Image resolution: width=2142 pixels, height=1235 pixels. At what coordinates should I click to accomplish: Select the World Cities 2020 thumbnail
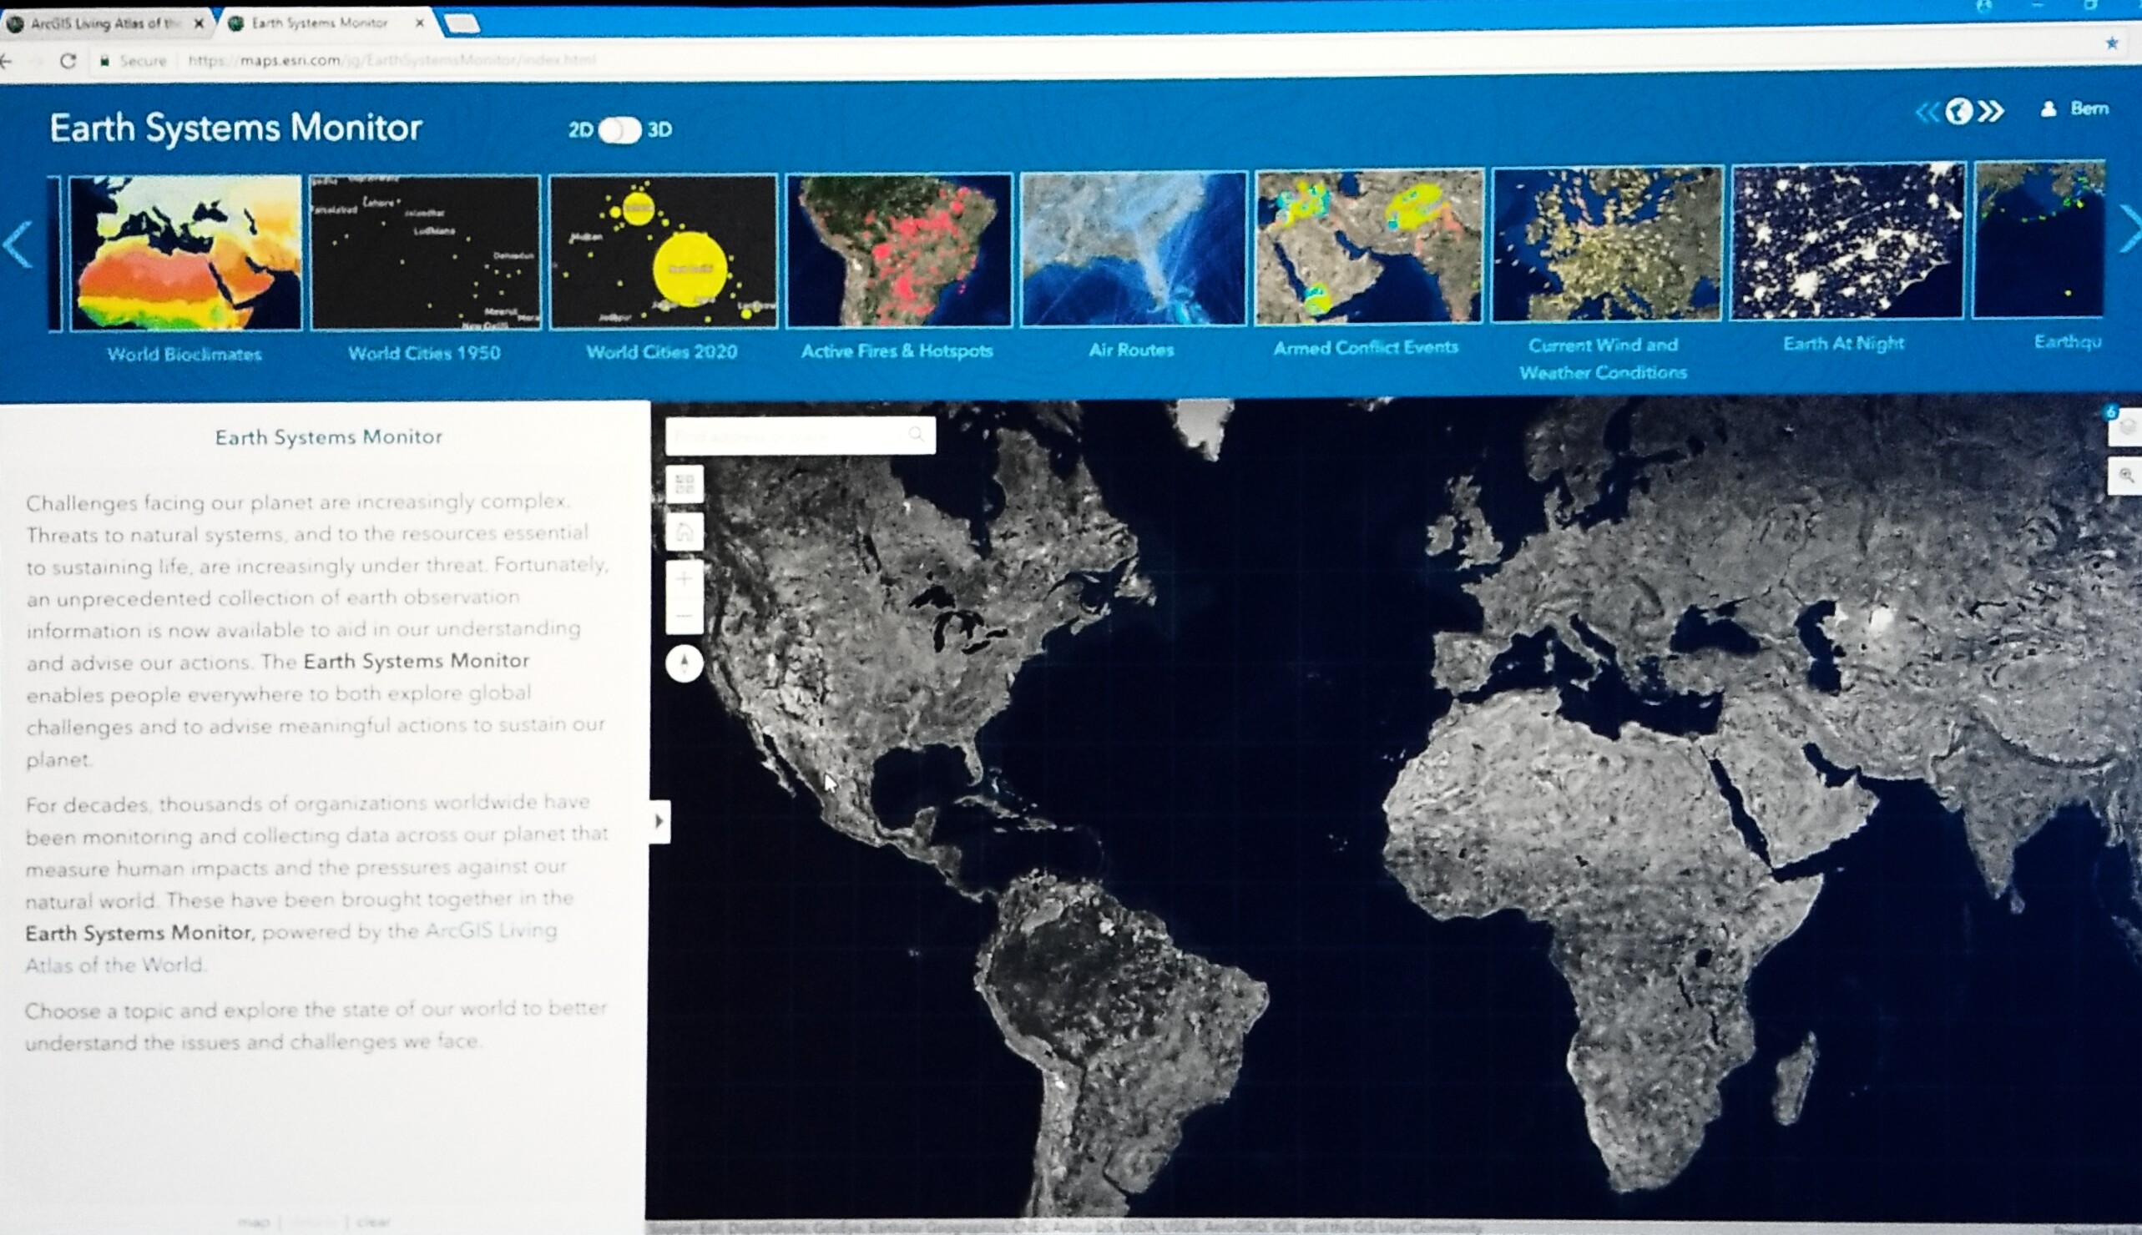(x=664, y=250)
